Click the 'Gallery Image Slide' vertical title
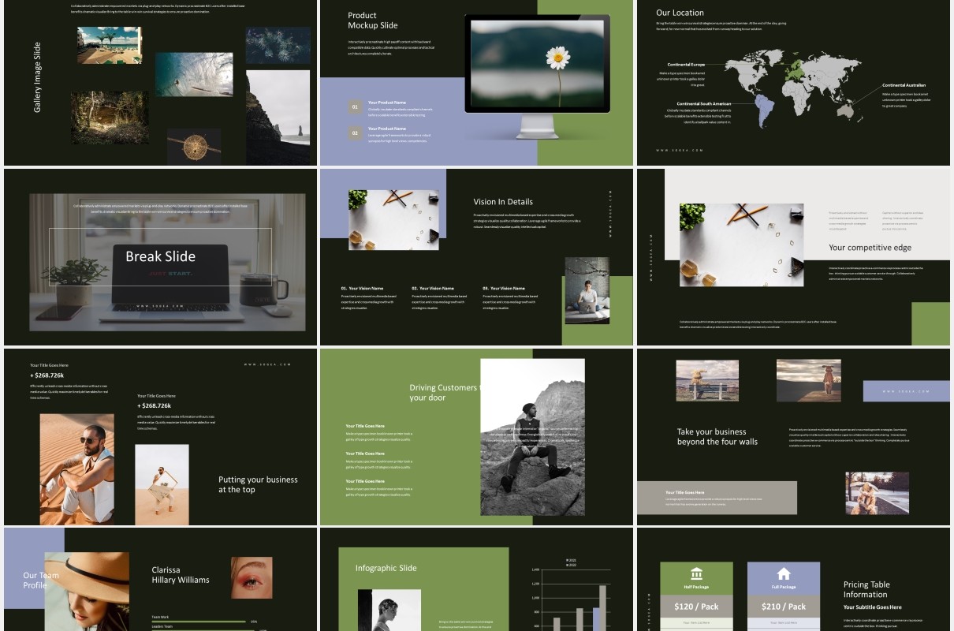Screen dimensions: 954x631 pos(37,77)
